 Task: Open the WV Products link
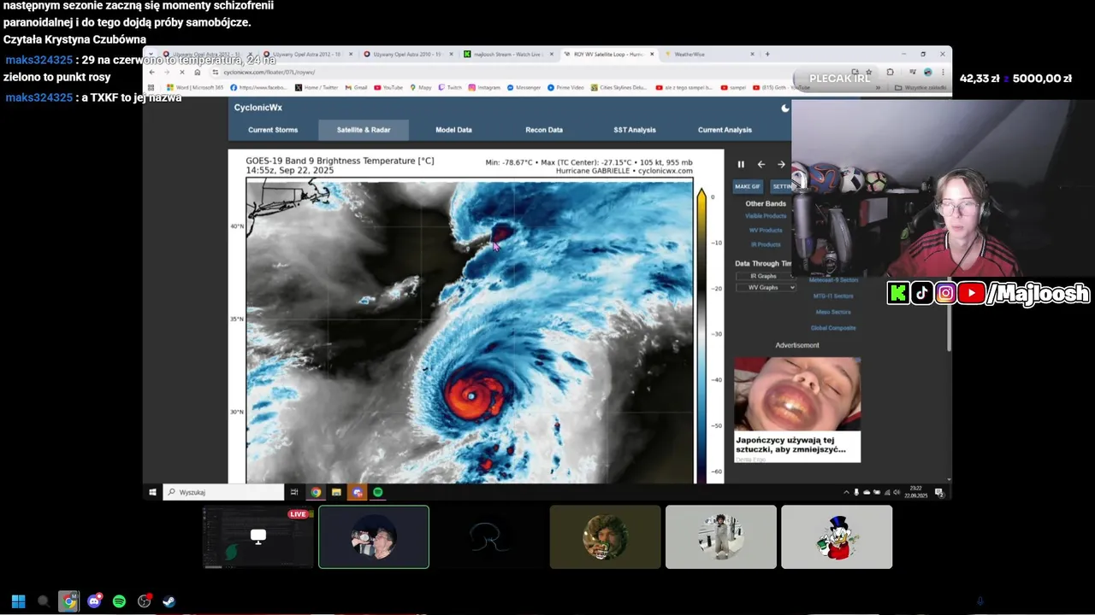766,230
